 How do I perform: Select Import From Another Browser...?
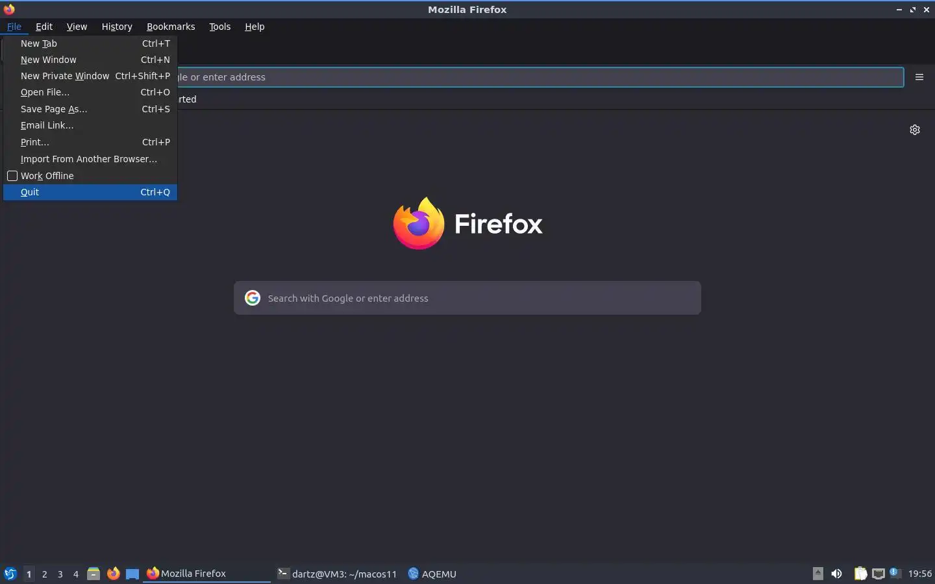[x=90, y=159]
